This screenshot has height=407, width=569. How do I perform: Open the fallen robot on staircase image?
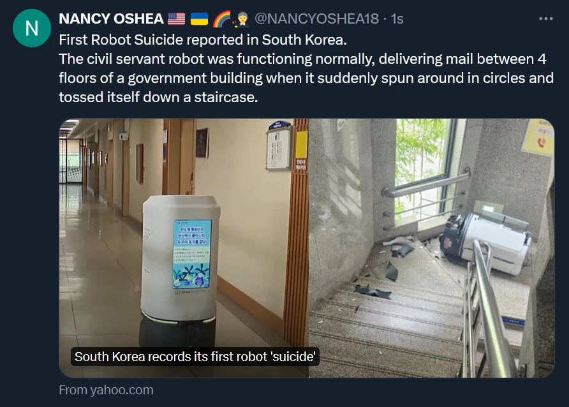pyautogui.click(x=431, y=248)
